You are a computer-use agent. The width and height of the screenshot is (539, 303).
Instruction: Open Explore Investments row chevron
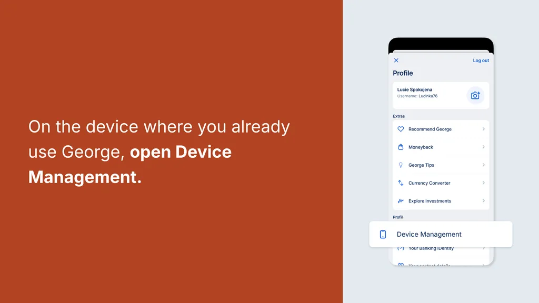483,200
